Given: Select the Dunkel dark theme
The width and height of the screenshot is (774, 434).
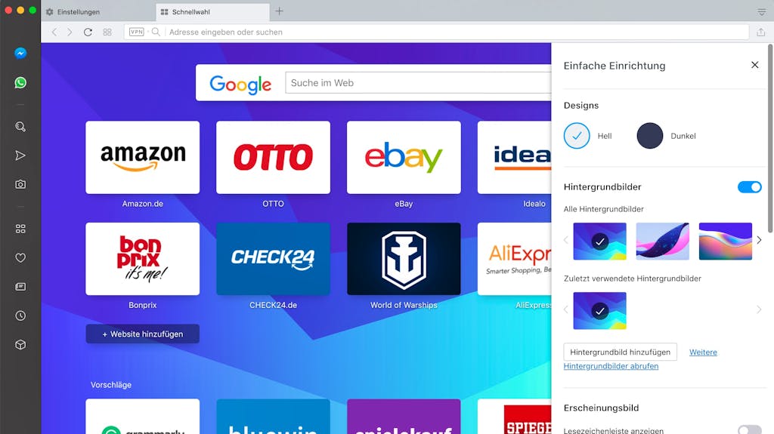Looking at the screenshot, I should 649,136.
